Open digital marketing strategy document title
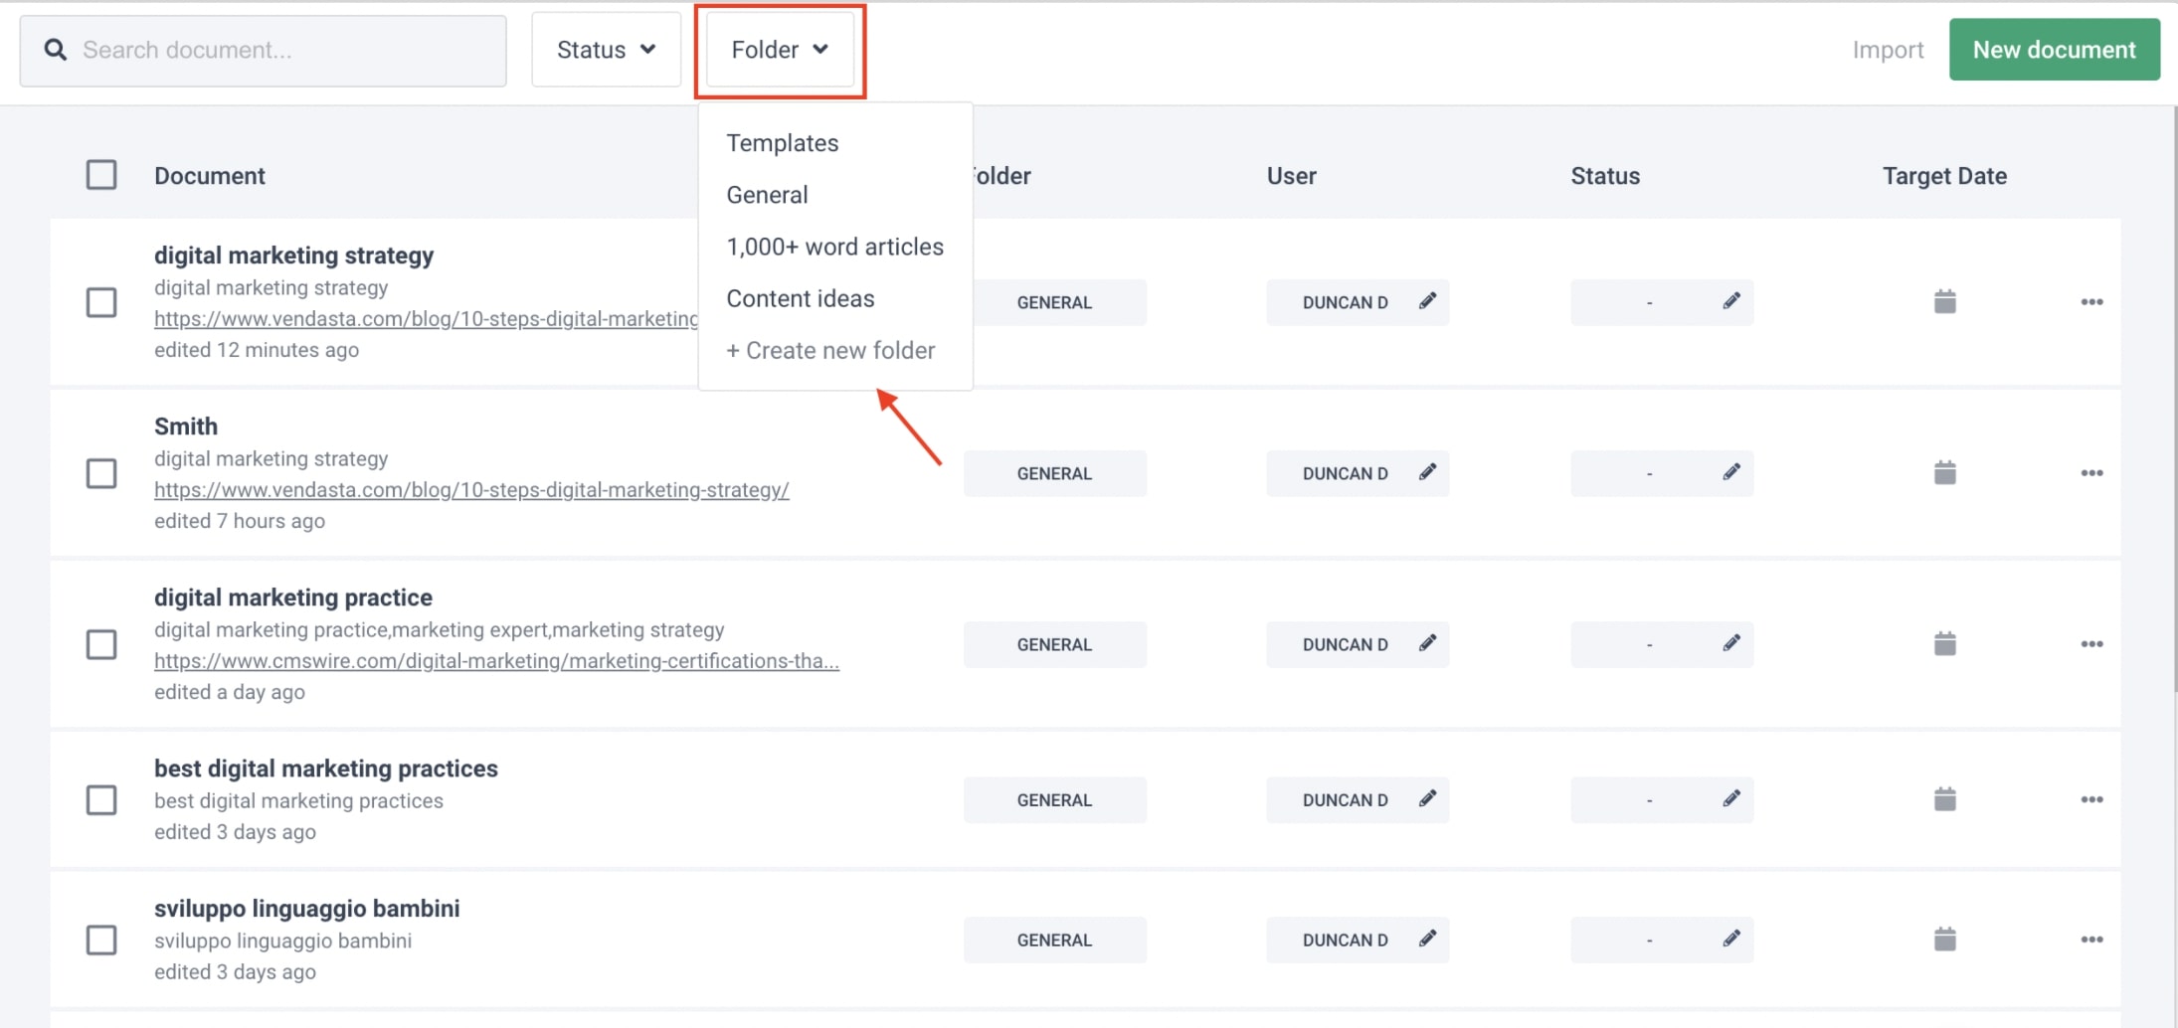Image resolution: width=2178 pixels, height=1028 pixels. 293,256
